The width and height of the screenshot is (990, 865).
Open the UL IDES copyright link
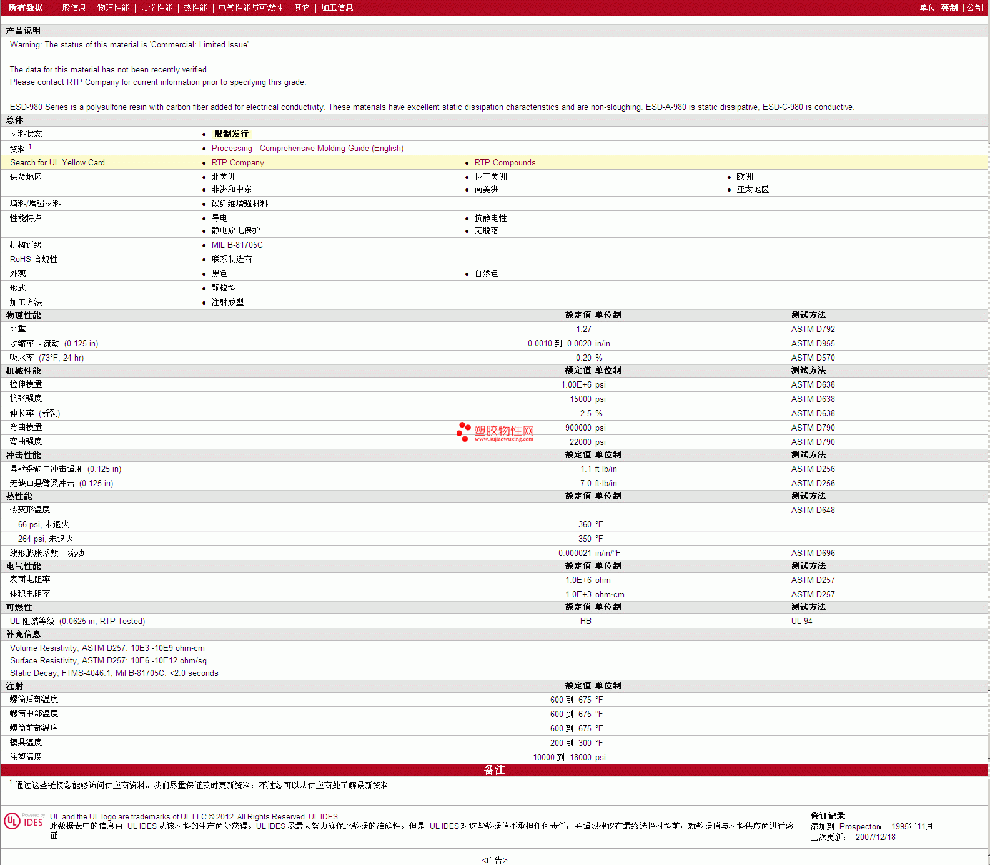click(x=323, y=816)
